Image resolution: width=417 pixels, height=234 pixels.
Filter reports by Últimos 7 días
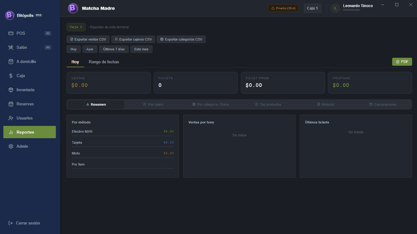(x=114, y=49)
